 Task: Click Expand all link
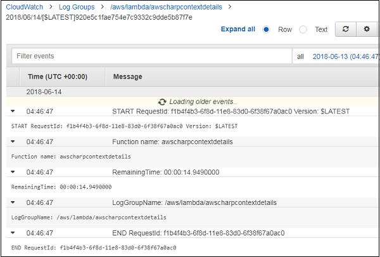click(238, 30)
